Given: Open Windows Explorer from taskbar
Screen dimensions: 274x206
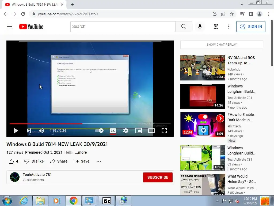Looking at the screenshot, I should click(x=40, y=201).
